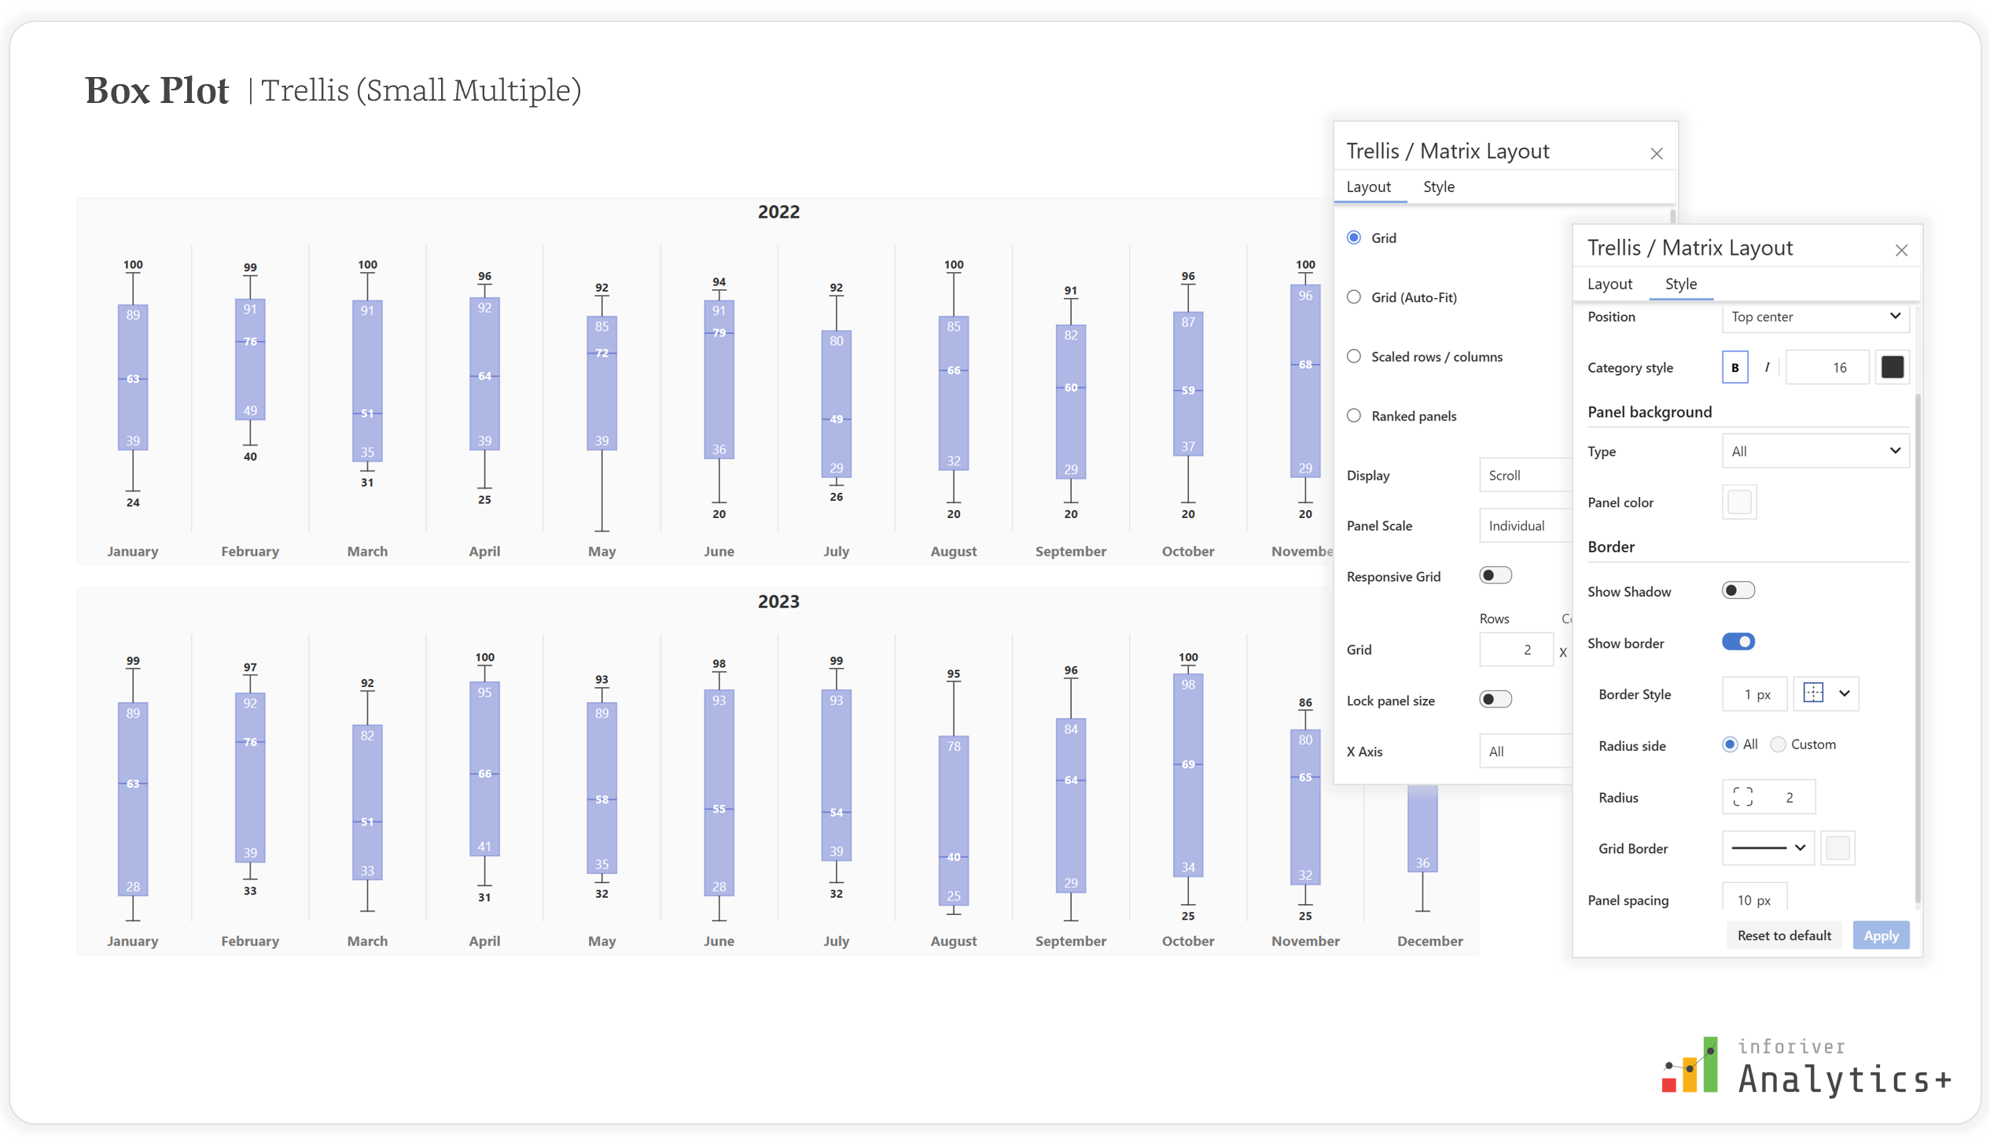The image size is (1990, 1143).
Task: Toggle italic in Category style
Action: (x=1767, y=367)
